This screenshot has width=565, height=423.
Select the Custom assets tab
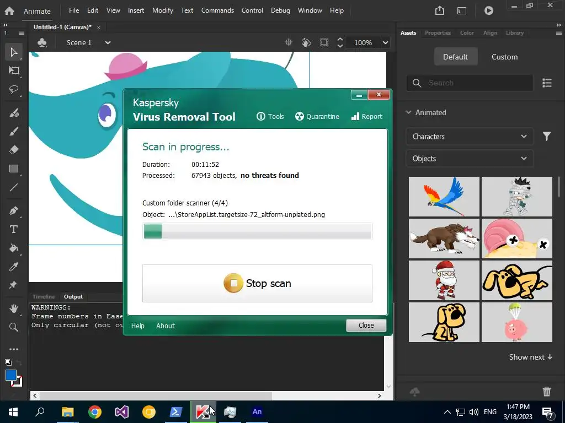[x=504, y=57]
